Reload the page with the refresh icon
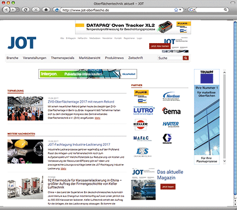The height and width of the screenshot is (210, 237). coord(26,10)
